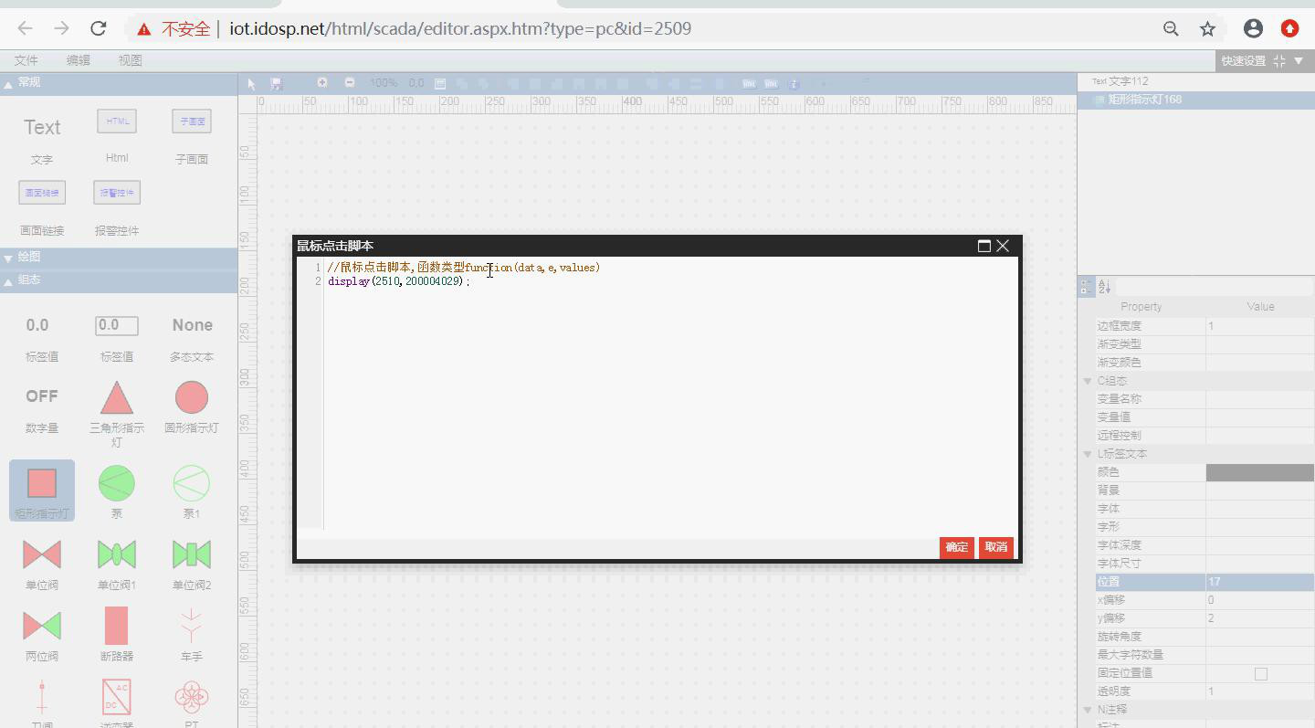The image size is (1315, 728).
Task: Pick the 三角形指示灯 triangle indicator icon
Action: tap(117, 398)
